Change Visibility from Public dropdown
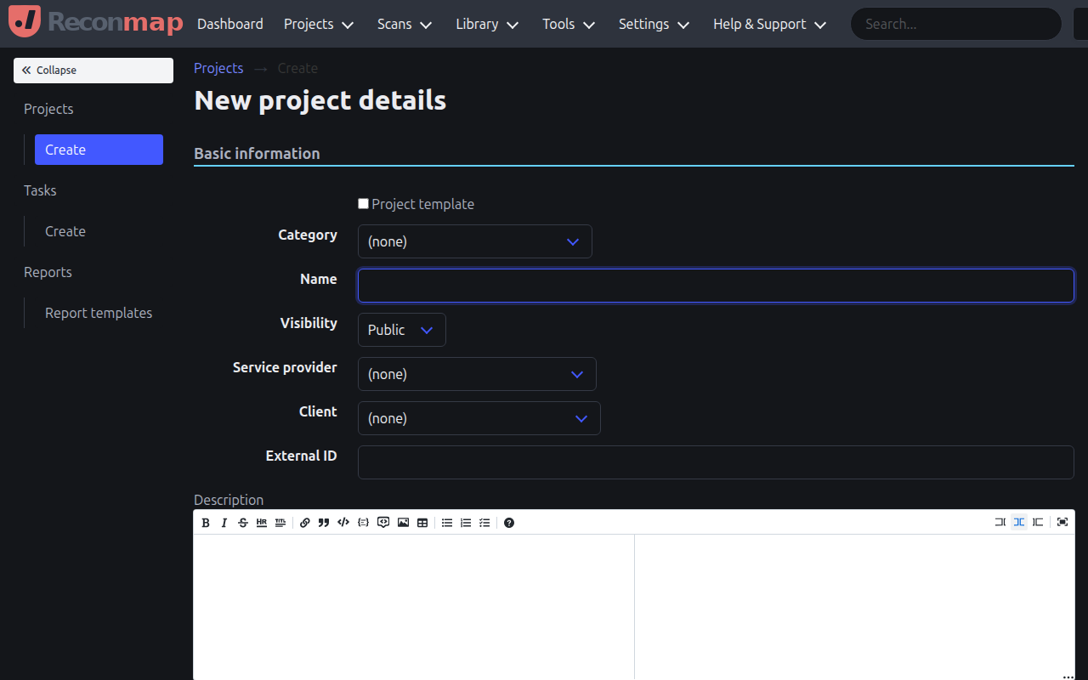This screenshot has height=680, width=1088. click(x=401, y=330)
